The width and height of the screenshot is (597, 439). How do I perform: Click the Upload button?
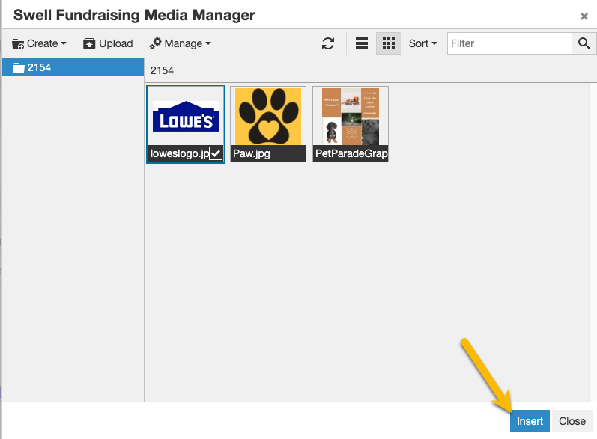pos(108,43)
